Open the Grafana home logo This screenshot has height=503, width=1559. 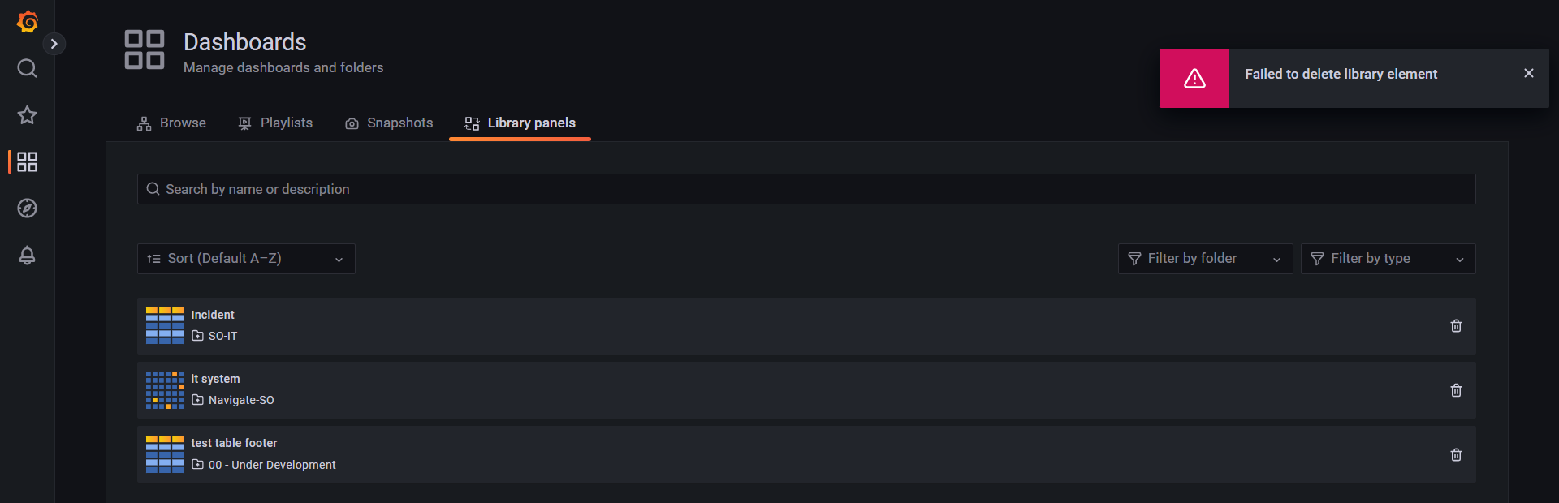27,22
